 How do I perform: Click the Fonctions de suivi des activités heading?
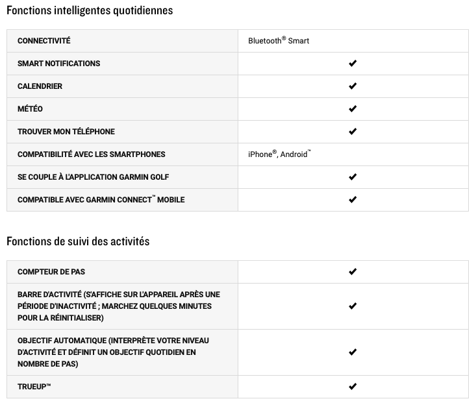point(78,241)
